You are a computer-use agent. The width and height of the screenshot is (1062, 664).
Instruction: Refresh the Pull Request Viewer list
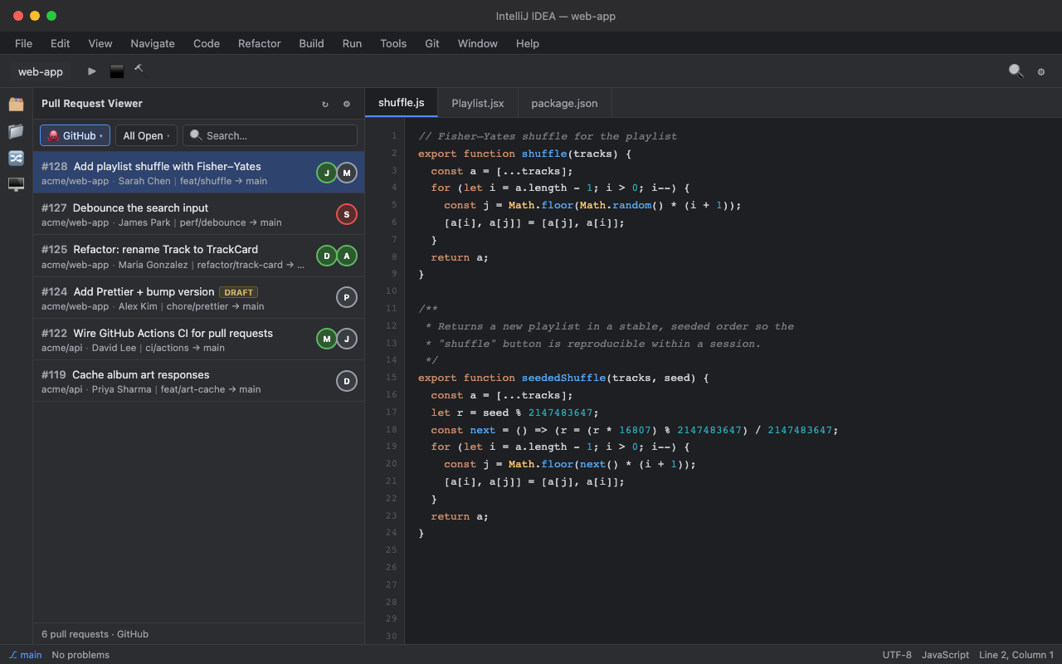click(325, 104)
